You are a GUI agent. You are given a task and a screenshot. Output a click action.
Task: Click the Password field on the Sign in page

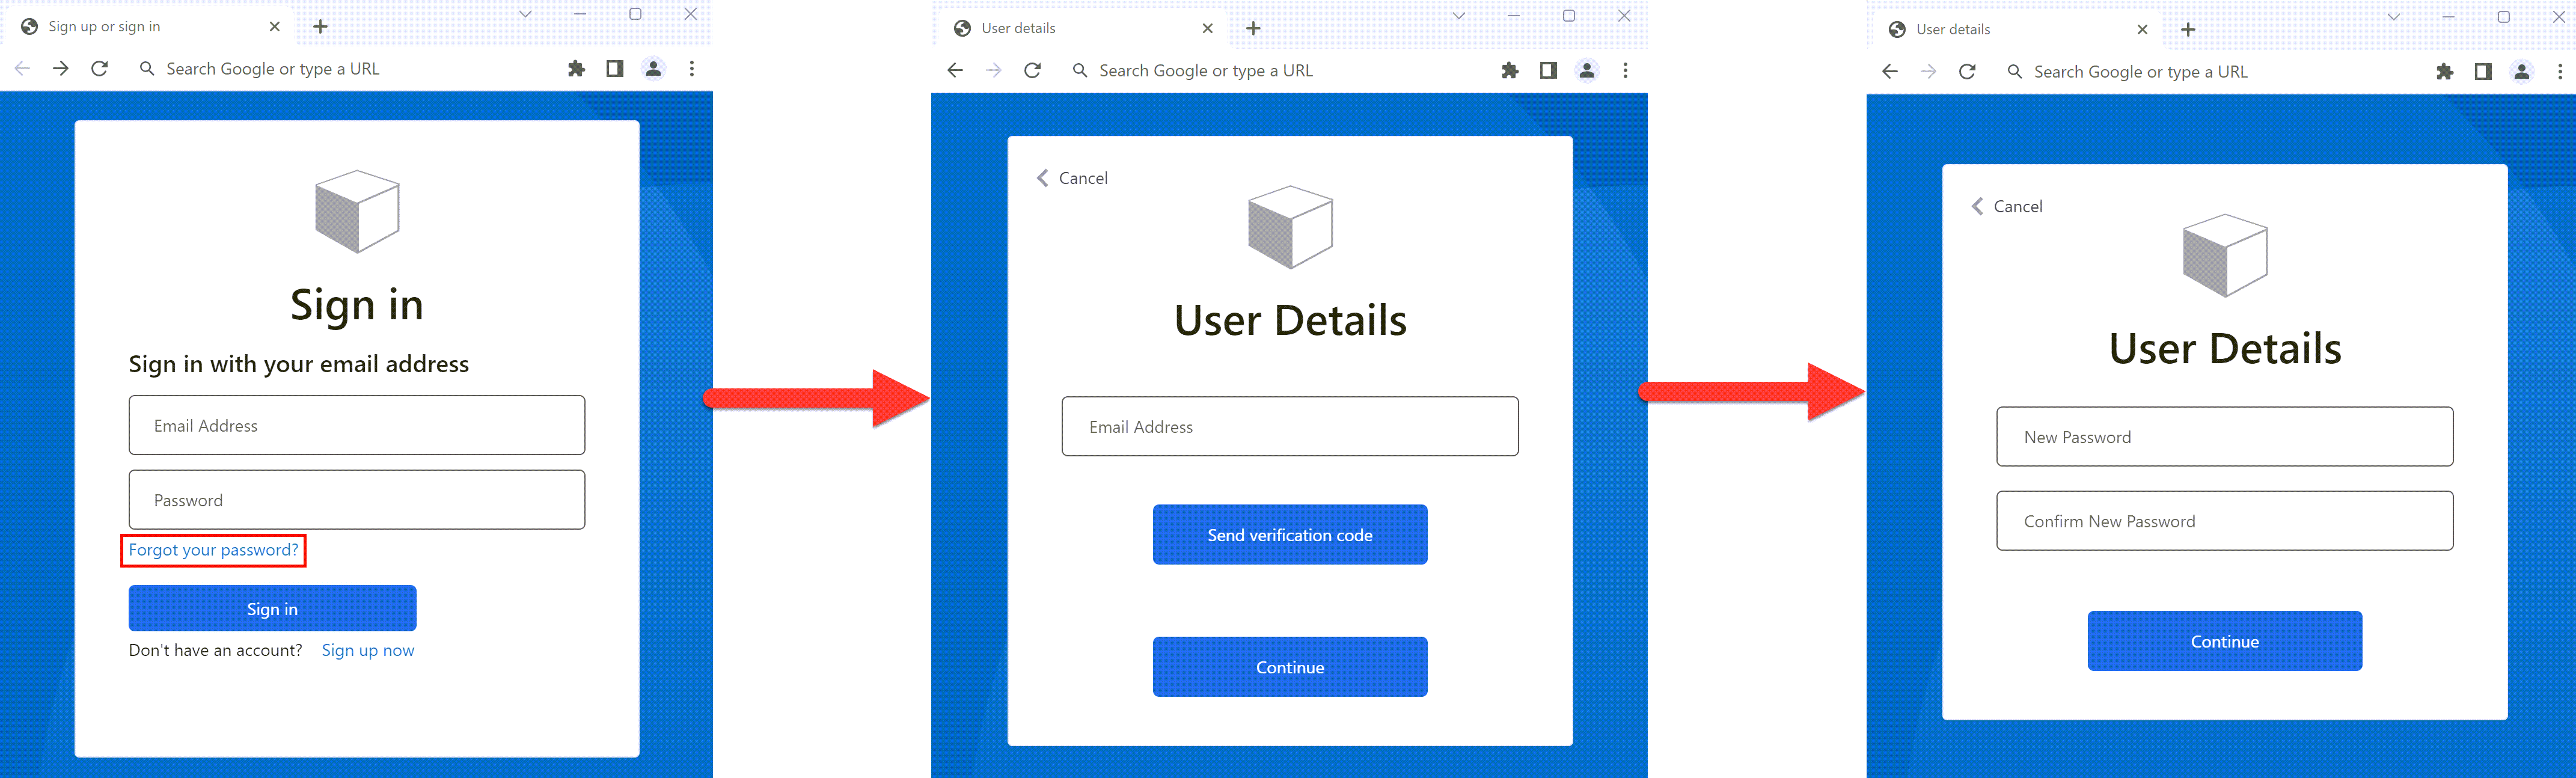tap(357, 500)
